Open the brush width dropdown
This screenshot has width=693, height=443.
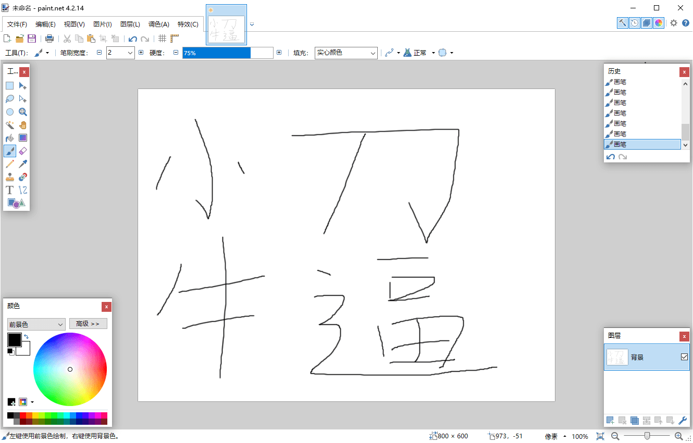(x=131, y=53)
